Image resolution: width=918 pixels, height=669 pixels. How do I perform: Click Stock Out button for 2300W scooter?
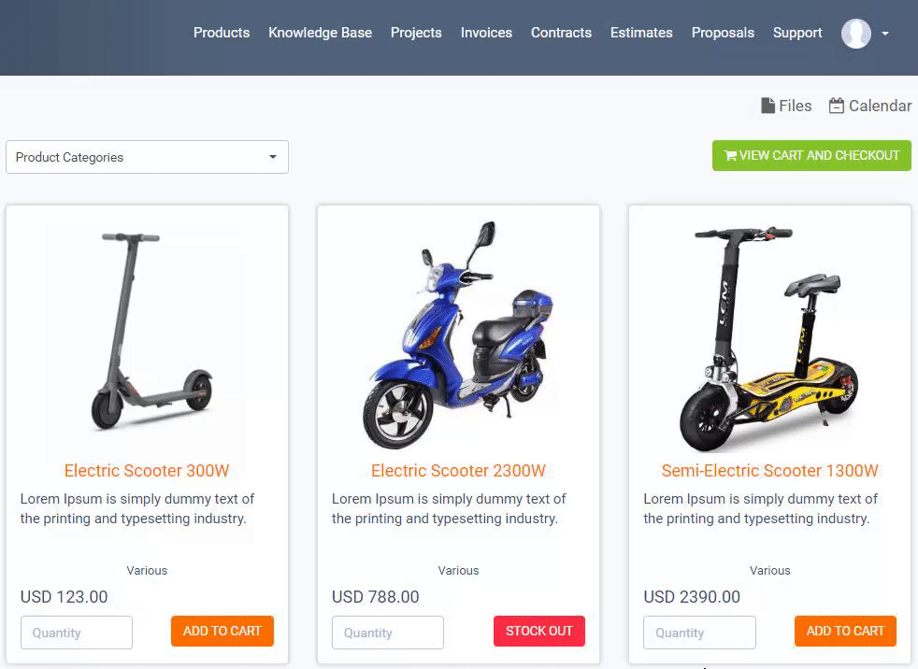tap(539, 631)
